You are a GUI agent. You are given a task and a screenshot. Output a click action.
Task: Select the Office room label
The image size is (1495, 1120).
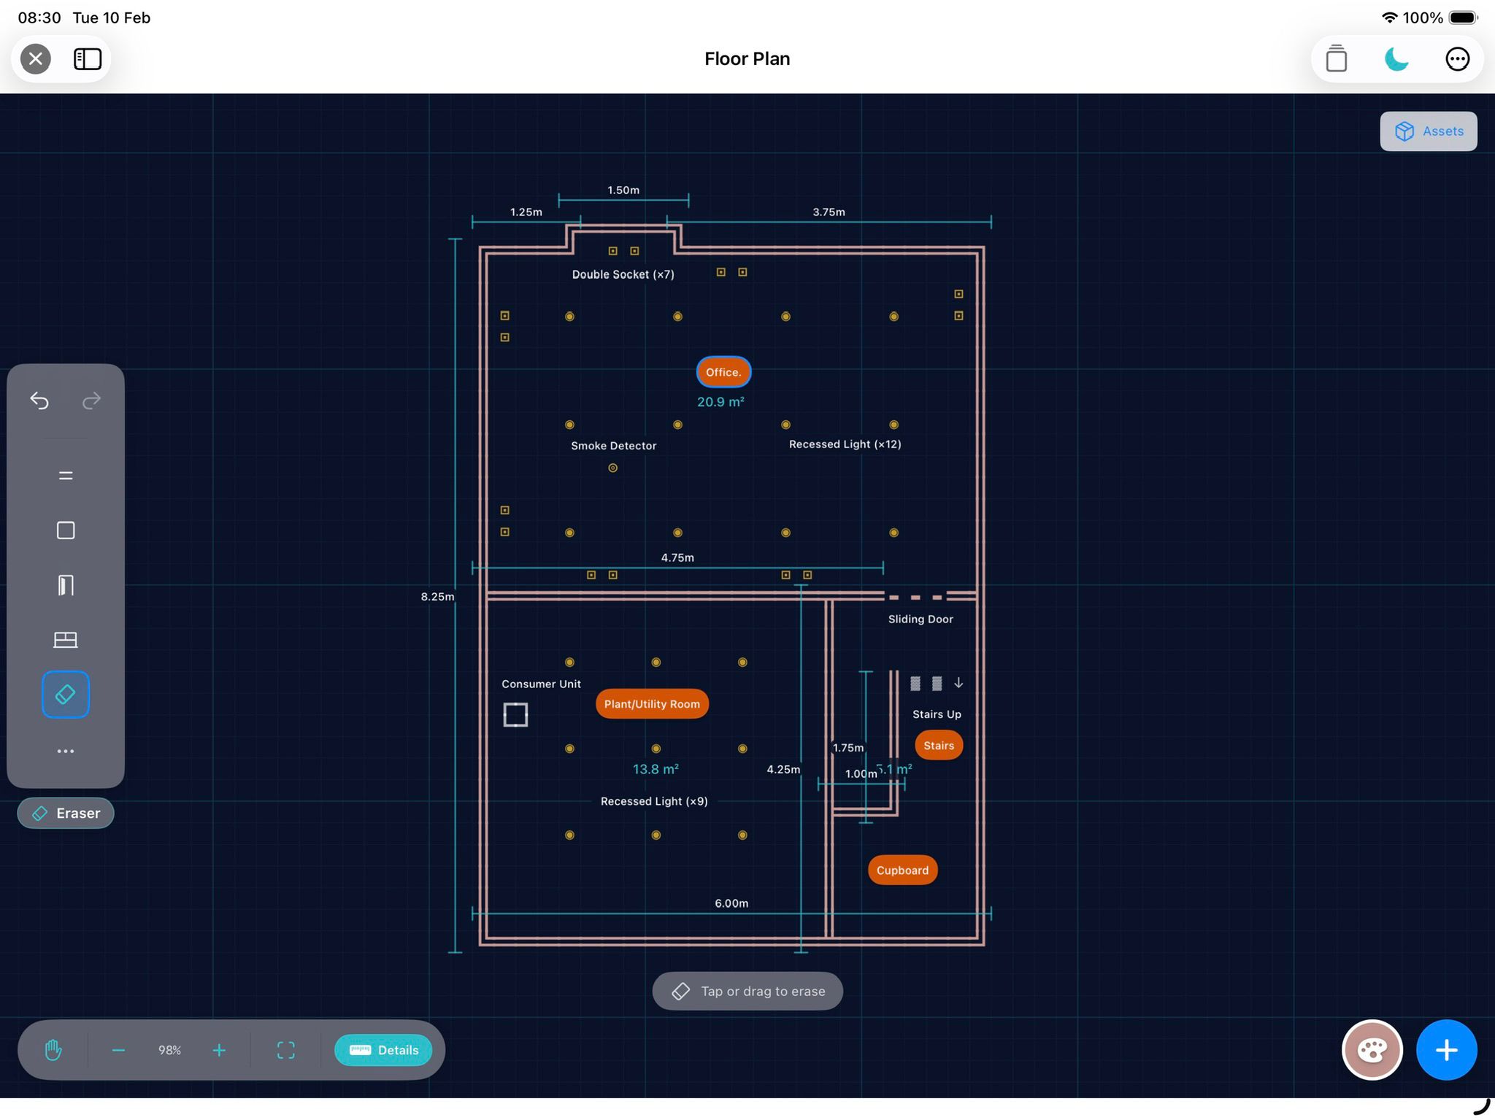723,372
